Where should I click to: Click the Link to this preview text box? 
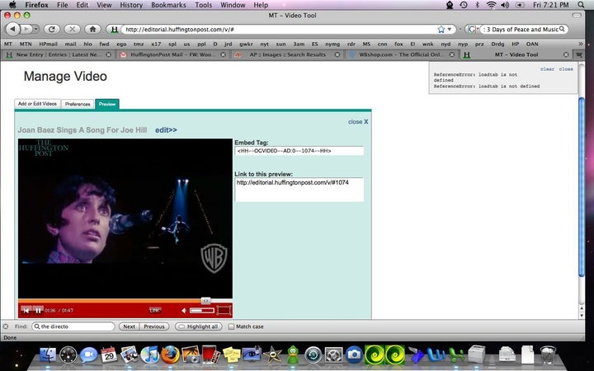(299, 190)
